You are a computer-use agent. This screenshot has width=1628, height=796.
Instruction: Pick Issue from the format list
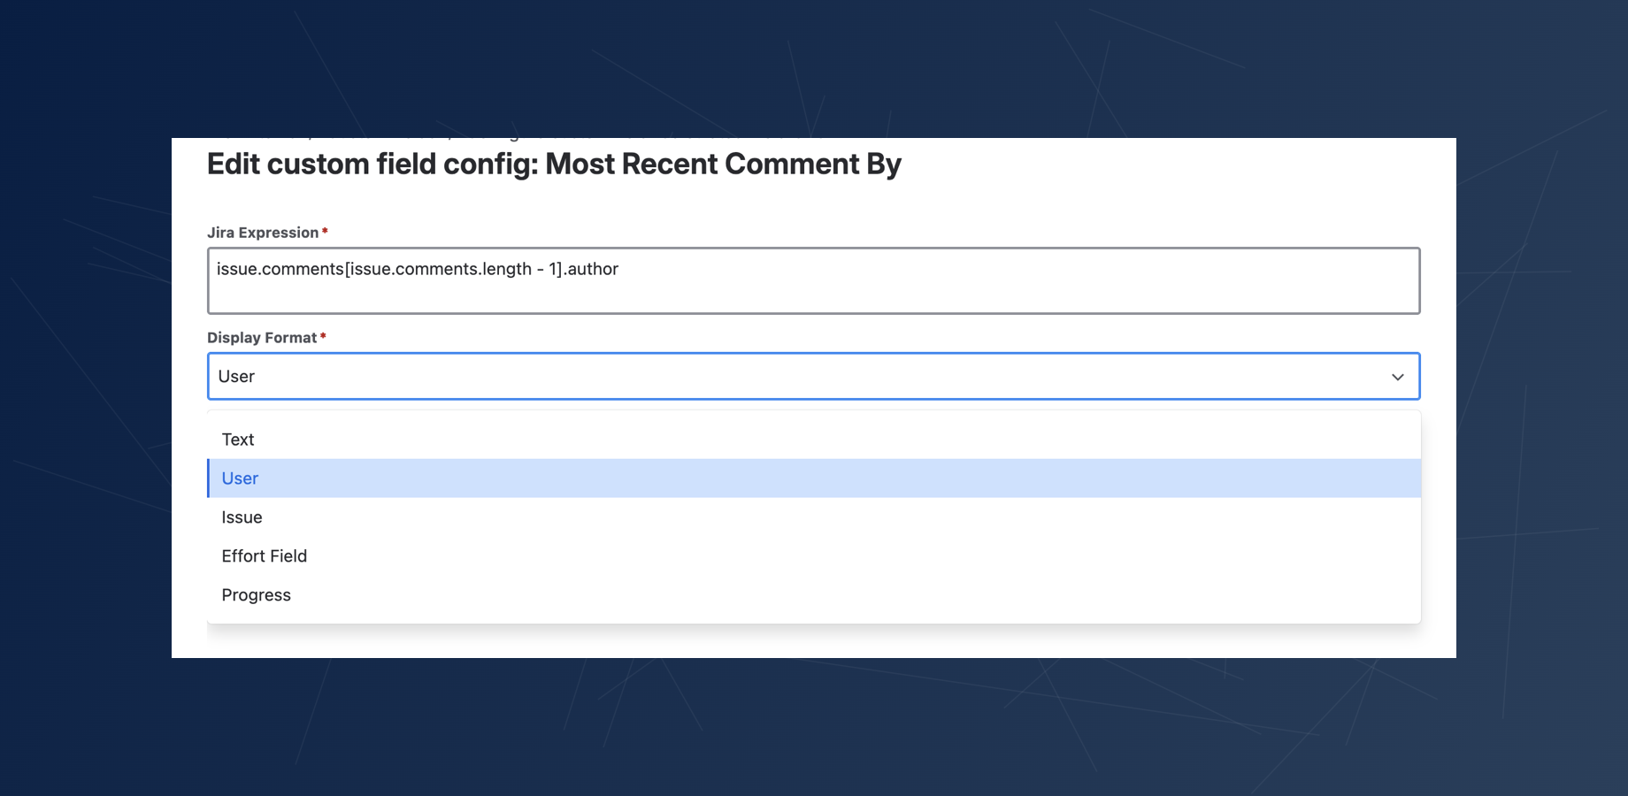point(242,517)
